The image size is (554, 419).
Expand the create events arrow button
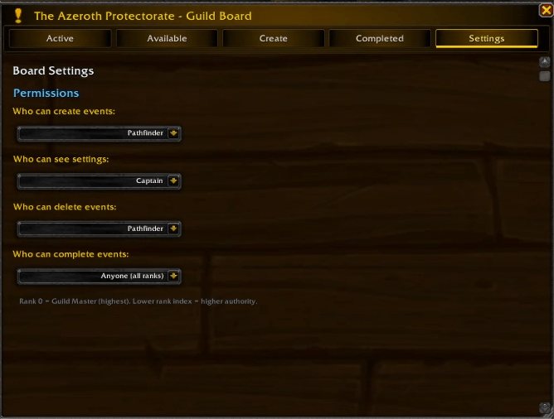click(x=173, y=133)
